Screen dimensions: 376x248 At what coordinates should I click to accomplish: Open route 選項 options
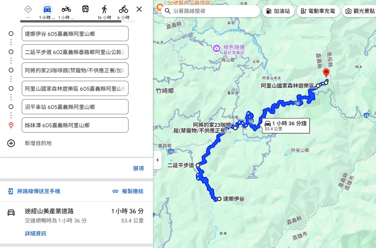point(138,168)
